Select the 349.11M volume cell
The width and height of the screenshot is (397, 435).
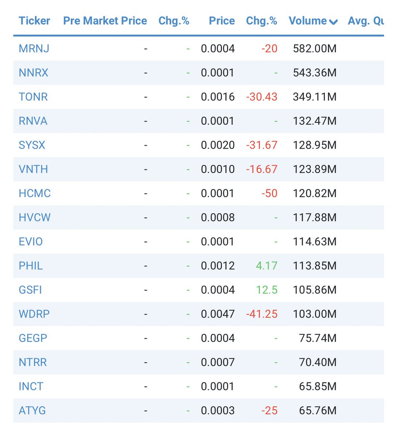[x=315, y=97]
